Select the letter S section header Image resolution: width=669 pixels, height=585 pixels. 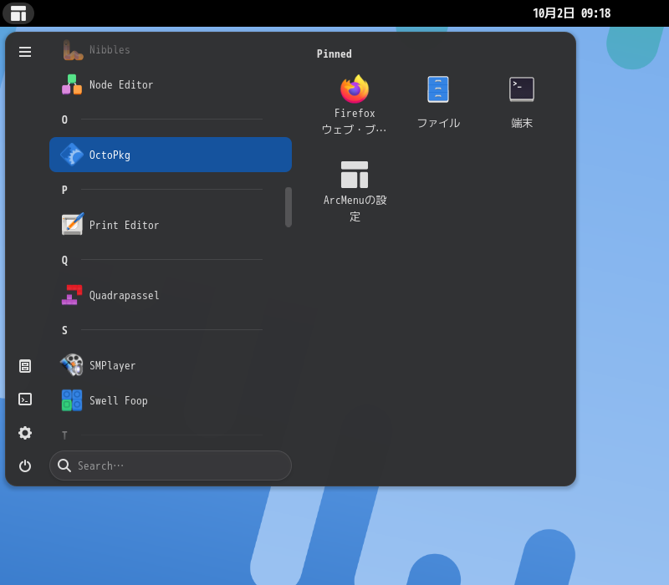click(x=64, y=330)
